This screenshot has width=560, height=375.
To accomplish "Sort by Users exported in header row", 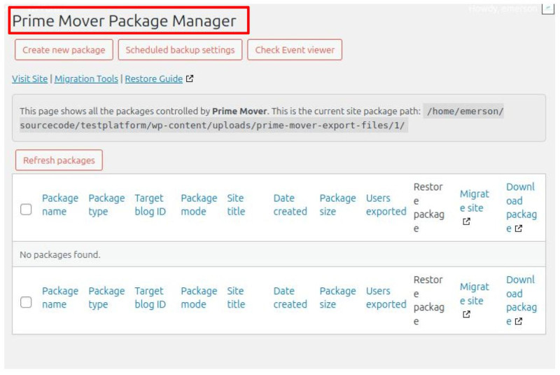I will pyautogui.click(x=386, y=205).
